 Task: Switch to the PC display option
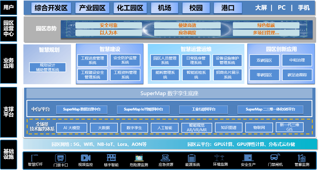[282, 8]
